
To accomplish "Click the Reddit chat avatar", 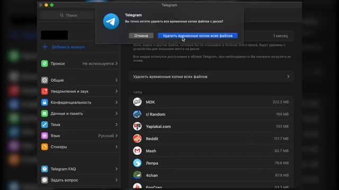I will (137, 138).
